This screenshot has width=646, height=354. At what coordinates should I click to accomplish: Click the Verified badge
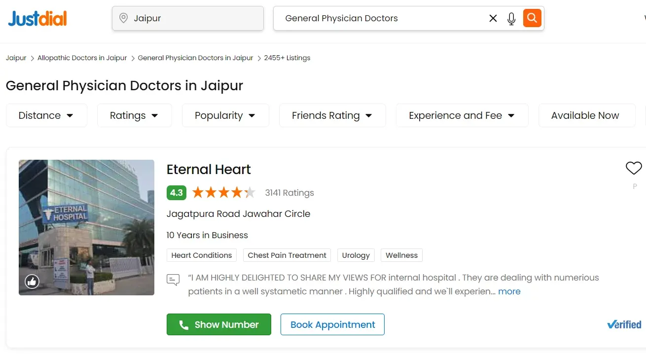pos(624,324)
